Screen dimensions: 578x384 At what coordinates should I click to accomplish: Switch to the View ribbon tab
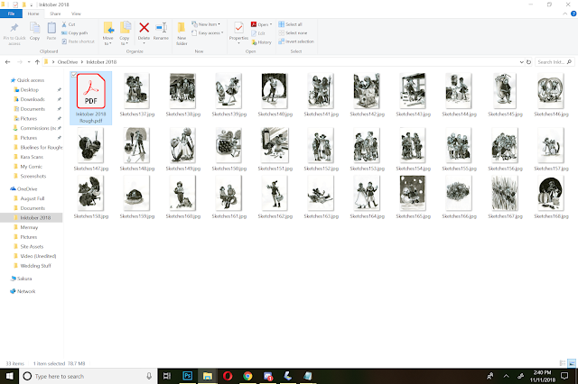76,14
